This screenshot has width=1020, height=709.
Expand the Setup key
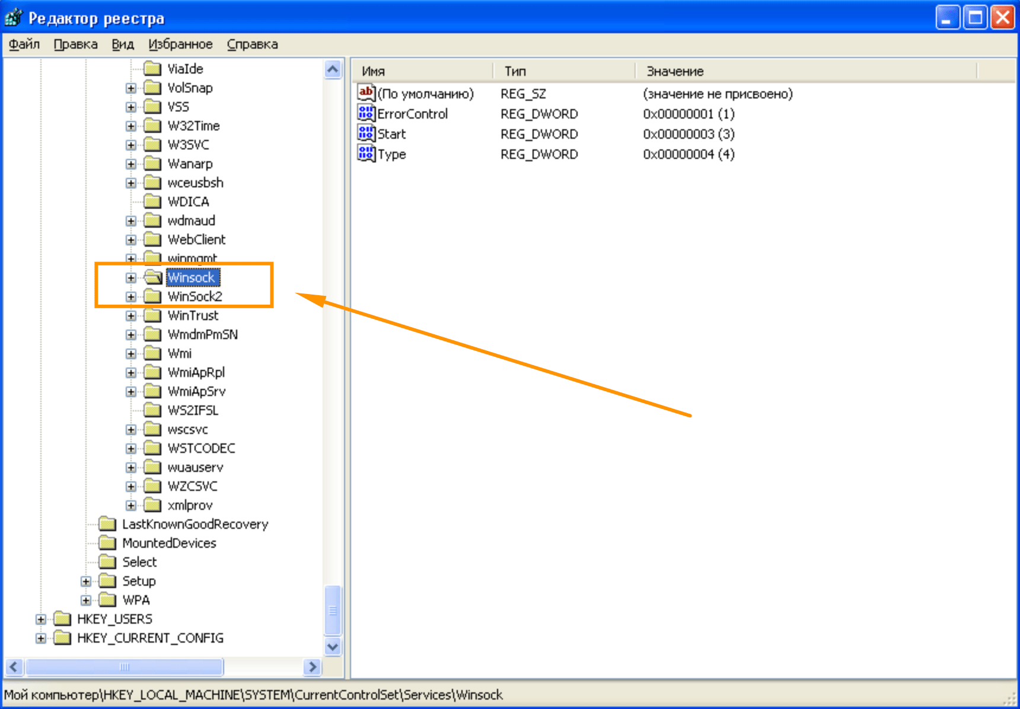86,582
